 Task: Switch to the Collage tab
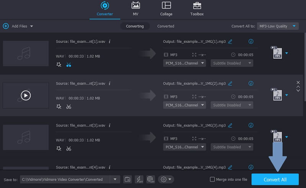pyautogui.click(x=166, y=9)
